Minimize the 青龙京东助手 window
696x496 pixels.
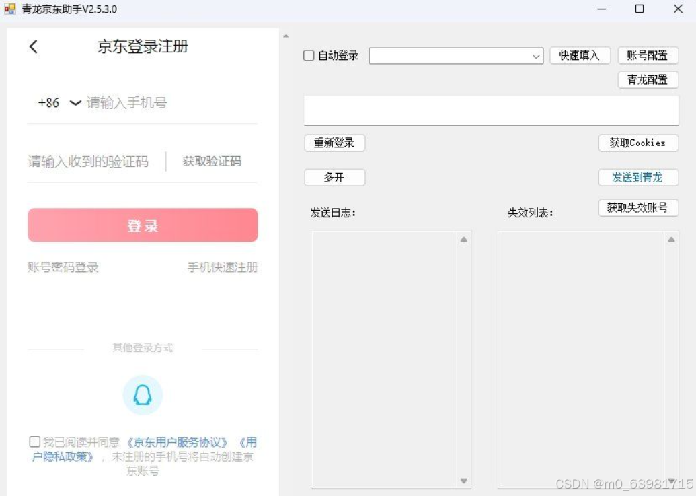click(602, 9)
